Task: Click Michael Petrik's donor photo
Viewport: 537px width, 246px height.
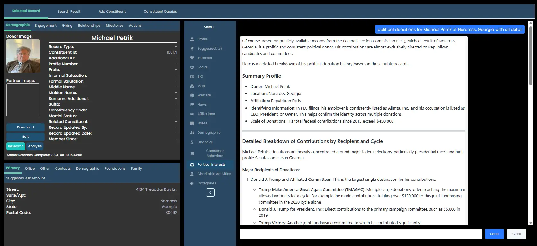Action: pyautogui.click(x=23, y=56)
